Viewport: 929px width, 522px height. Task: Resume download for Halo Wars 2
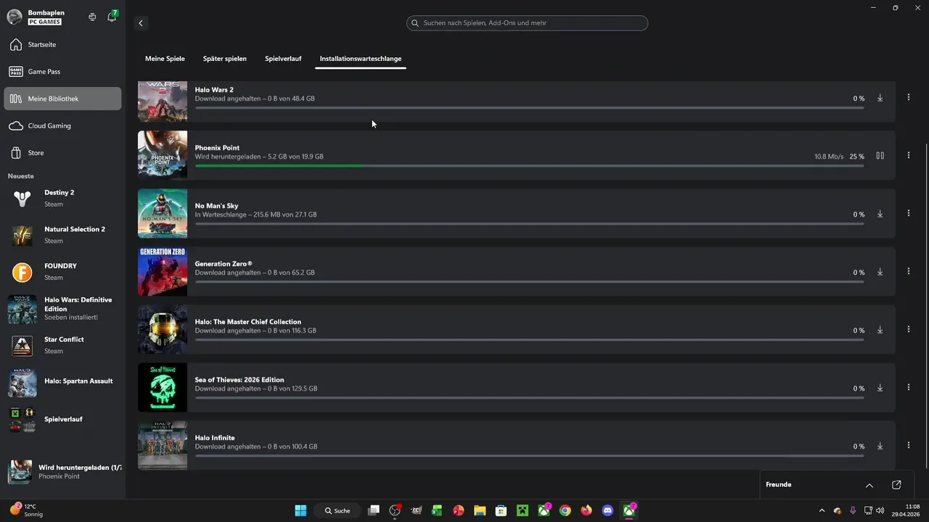[880, 98]
